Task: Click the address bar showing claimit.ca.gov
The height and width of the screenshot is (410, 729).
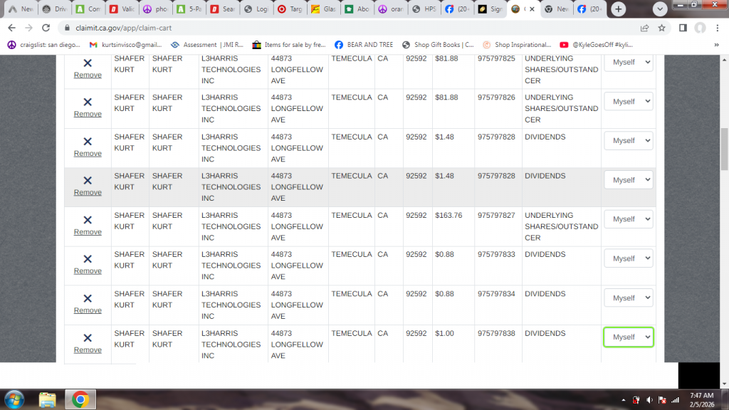Action: [x=342, y=28]
